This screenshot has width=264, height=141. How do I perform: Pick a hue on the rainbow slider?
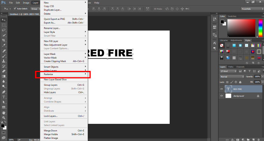pos(260,28)
